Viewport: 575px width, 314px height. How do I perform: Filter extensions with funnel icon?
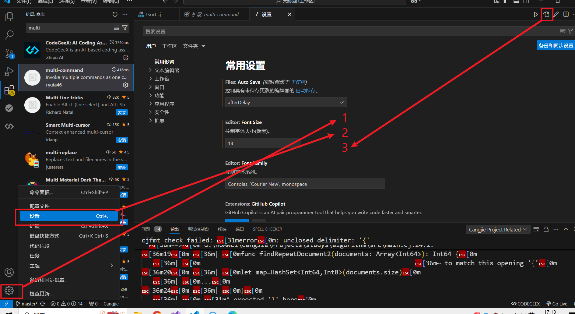tap(125, 28)
